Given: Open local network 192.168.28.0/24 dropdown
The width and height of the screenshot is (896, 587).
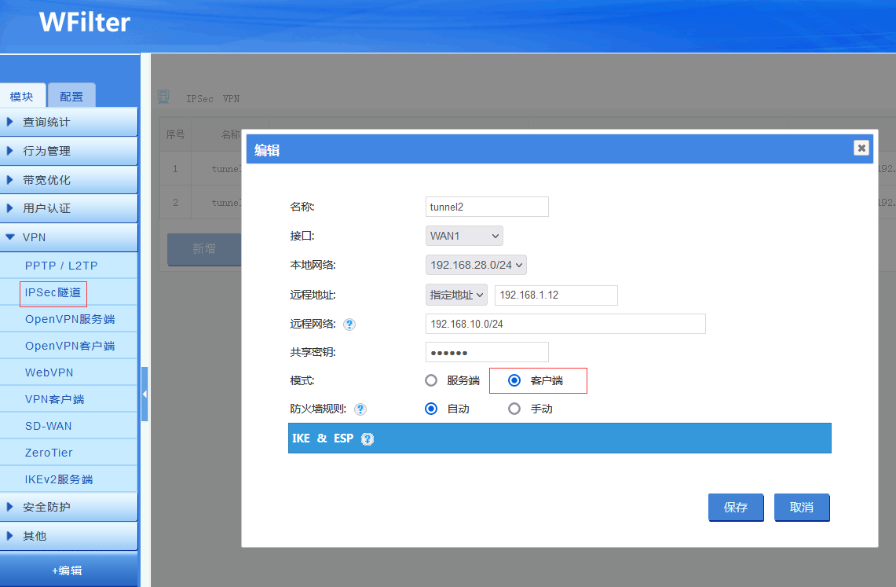Looking at the screenshot, I should (x=476, y=265).
